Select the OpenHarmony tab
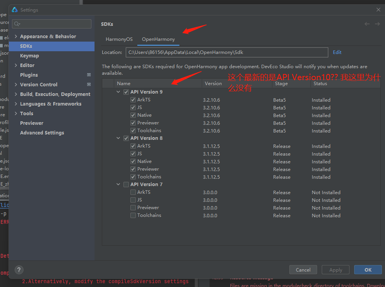This screenshot has width=385, height=287. coord(159,39)
